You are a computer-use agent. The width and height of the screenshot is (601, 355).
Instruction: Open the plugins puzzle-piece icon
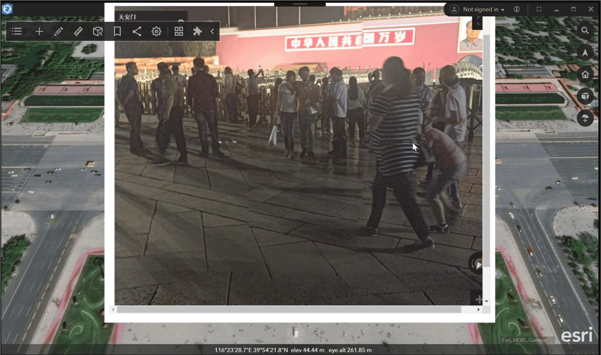tap(197, 31)
